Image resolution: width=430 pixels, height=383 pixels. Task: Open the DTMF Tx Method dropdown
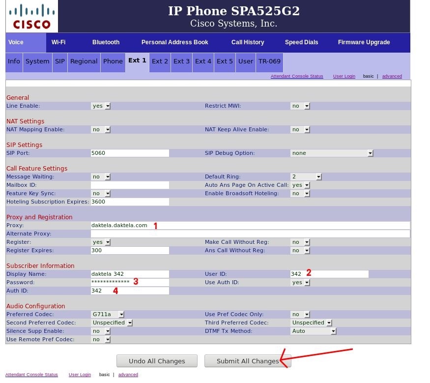coord(313,331)
